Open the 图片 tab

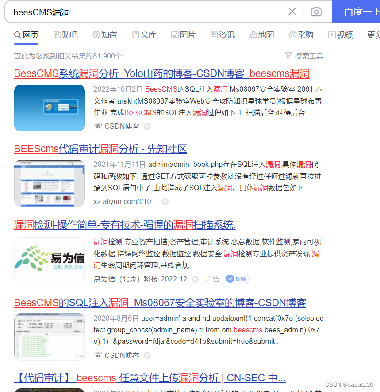183,35
